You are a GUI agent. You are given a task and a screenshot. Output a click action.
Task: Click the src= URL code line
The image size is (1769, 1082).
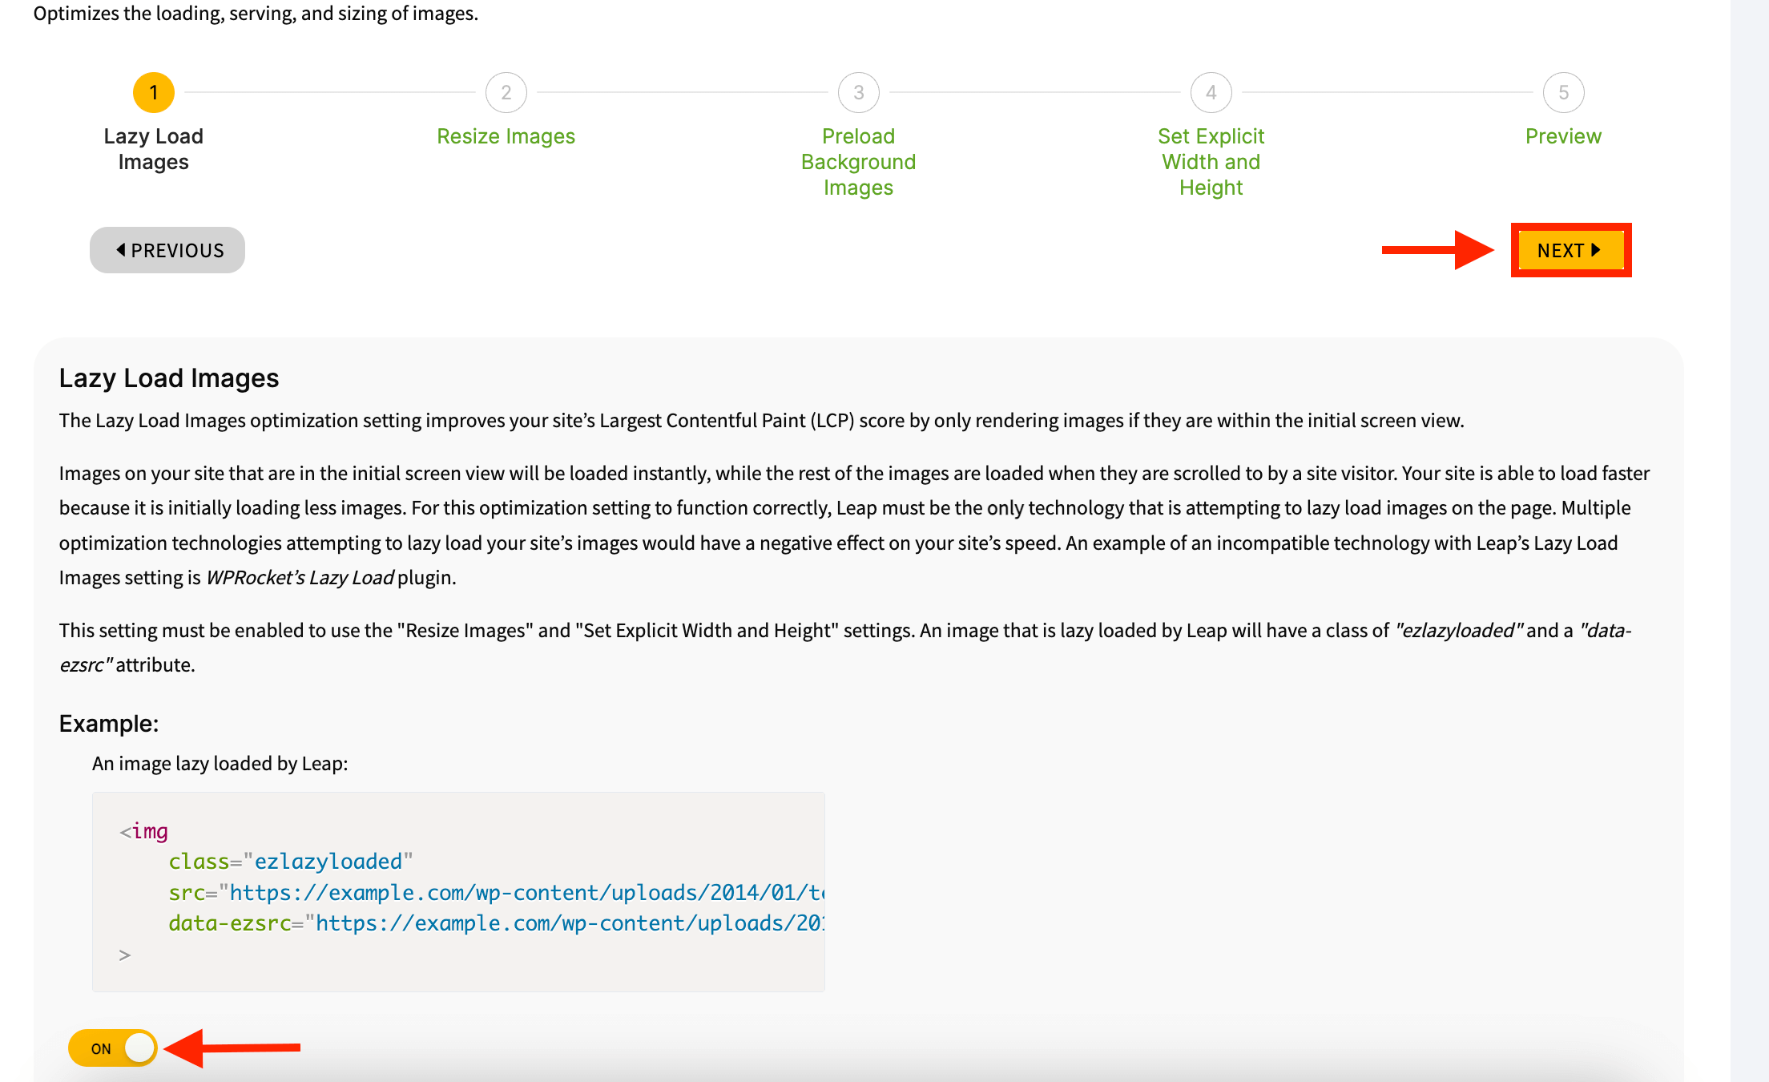(497, 892)
